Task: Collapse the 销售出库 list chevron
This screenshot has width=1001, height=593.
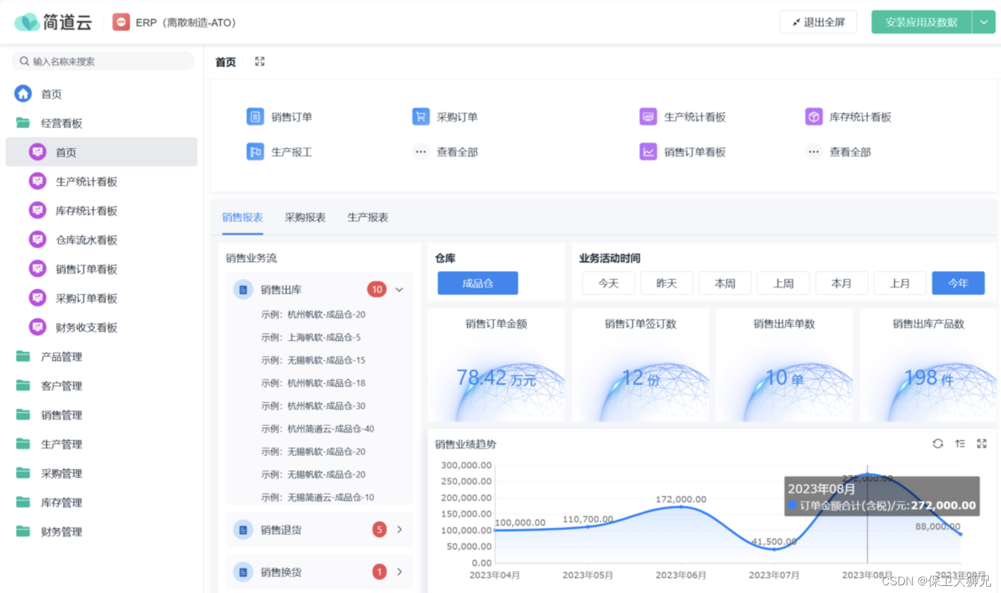Action: [x=399, y=289]
